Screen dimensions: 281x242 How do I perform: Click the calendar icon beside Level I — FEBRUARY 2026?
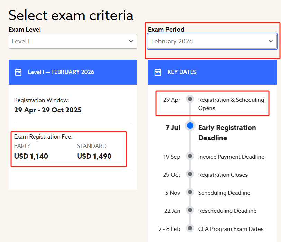pos(18,72)
